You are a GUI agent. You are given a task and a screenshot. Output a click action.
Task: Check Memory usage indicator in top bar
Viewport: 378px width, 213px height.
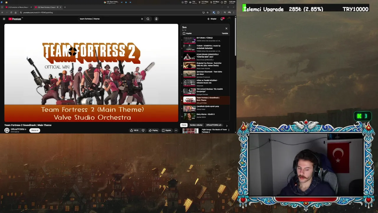[193, 2]
